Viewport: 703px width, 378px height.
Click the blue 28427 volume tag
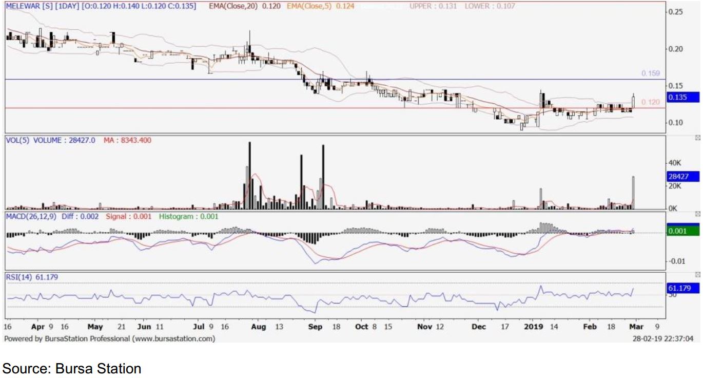coord(683,177)
